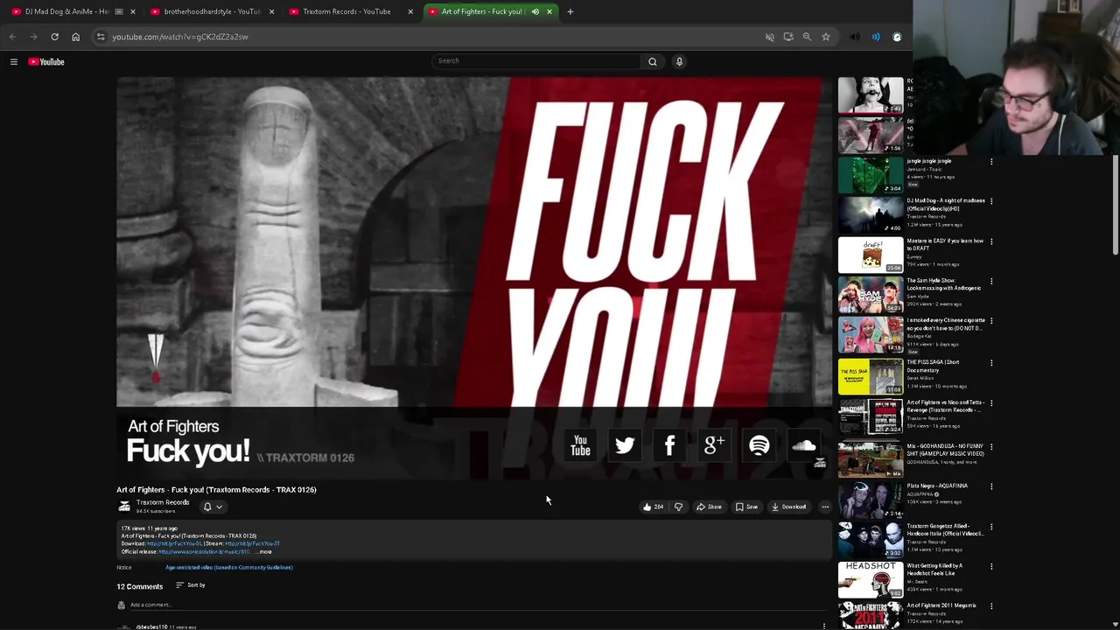This screenshot has width=1120, height=630.
Task: Open options menu for Masters is EASY video
Action: coord(991,241)
